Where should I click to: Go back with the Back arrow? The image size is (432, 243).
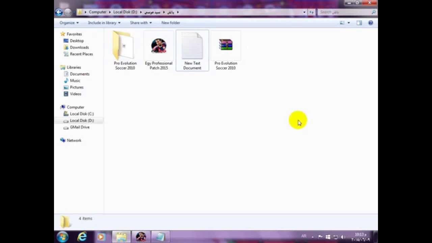coord(59,12)
